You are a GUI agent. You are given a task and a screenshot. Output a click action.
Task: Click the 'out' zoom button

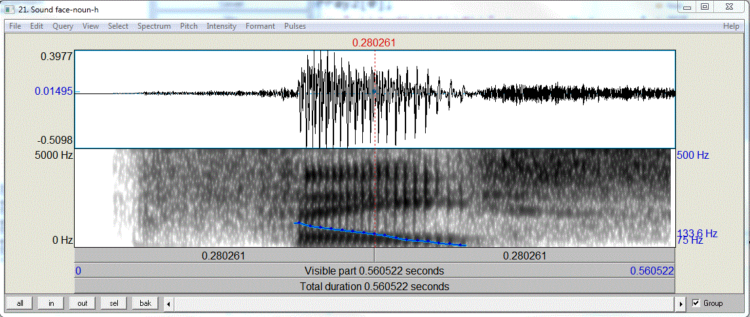coord(83,303)
